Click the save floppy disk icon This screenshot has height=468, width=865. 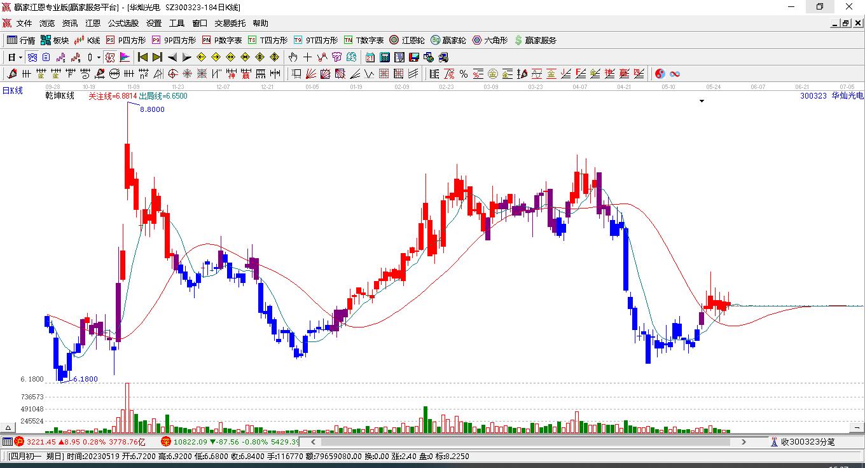(414, 57)
